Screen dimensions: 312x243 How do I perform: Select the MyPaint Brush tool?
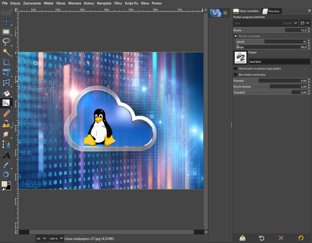(x=6, y=103)
